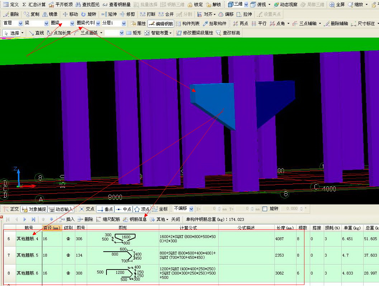Viewport: 379px width, 286px height.
Task: Toggle 对象捕捉 object snap
Action: [x=34, y=209]
